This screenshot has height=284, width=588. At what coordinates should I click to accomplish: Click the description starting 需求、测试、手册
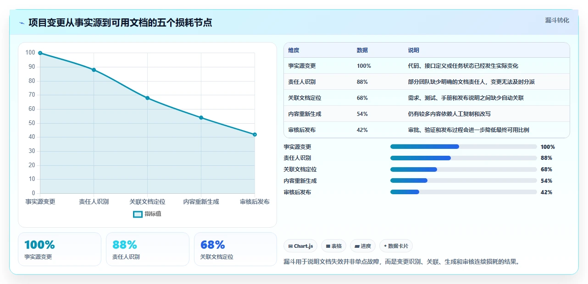tap(466, 98)
